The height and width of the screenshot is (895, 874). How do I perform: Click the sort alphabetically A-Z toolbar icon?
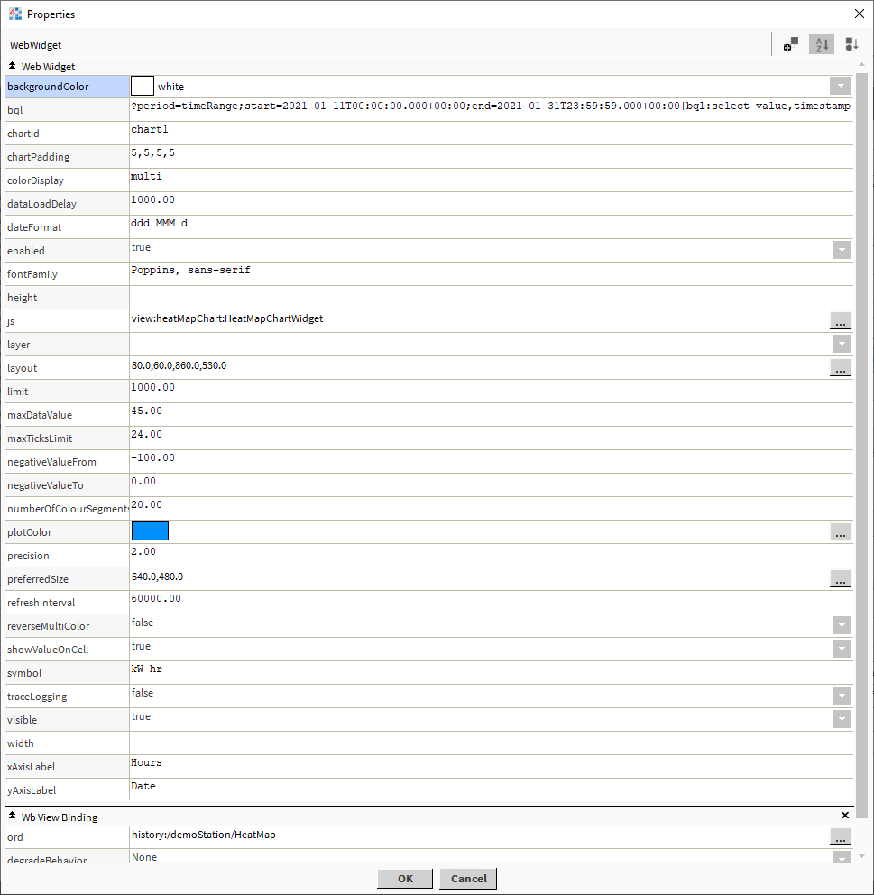coord(821,44)
